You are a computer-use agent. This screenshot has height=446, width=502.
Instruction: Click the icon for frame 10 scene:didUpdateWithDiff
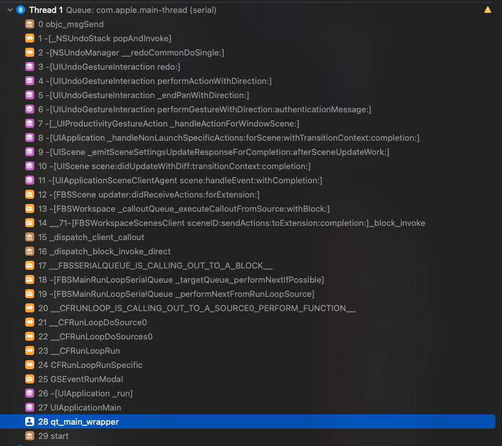coord(30,166)
